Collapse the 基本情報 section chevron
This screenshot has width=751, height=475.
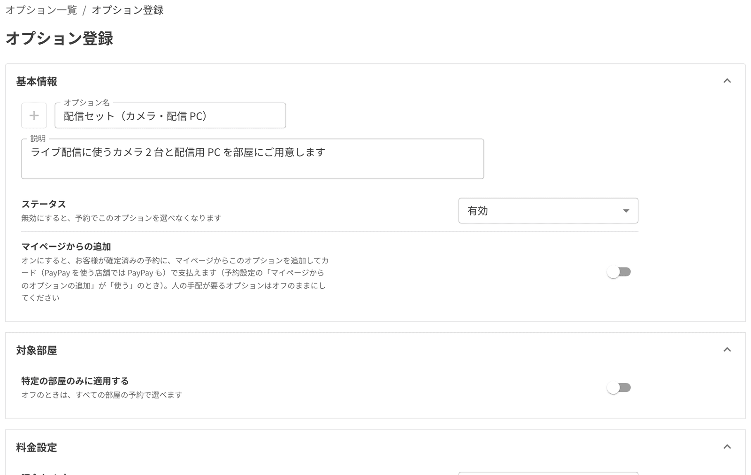click(x=727, y=81)
